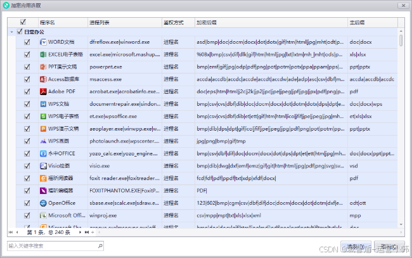This screenshot has width=412, height=258.
Task: Sort by 加密后缀 column header
Action: point(271,22)
